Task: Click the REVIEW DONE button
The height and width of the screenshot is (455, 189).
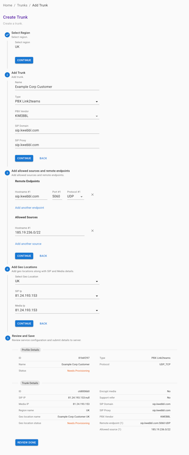Action: pos(27,442)
